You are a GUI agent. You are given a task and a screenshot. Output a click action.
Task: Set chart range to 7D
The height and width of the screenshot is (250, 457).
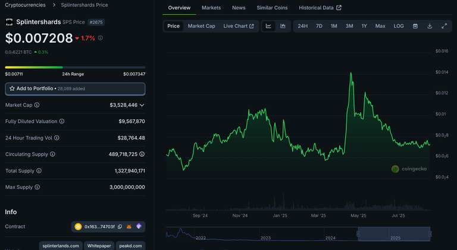click(319, 26)
